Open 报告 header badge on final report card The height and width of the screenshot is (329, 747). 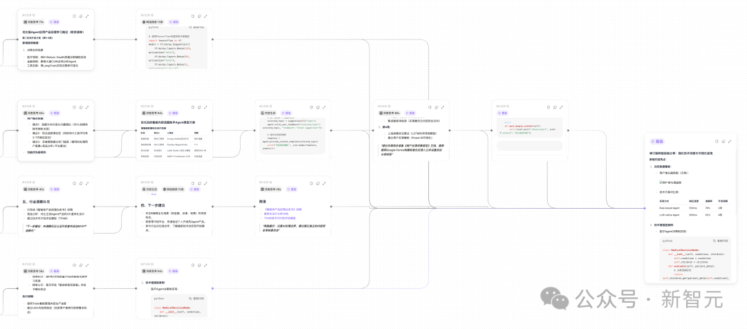(x=658, y=142)
